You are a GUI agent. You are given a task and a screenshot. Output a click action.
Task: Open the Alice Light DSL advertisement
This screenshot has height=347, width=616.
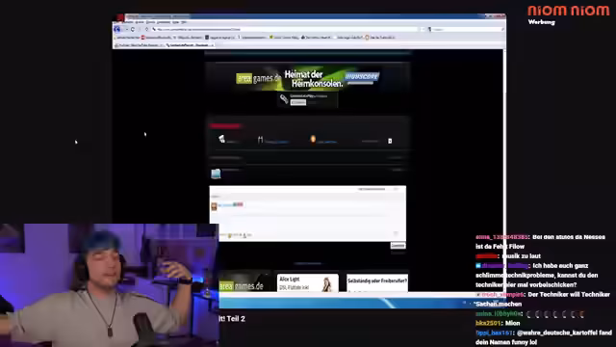[308, 282]
